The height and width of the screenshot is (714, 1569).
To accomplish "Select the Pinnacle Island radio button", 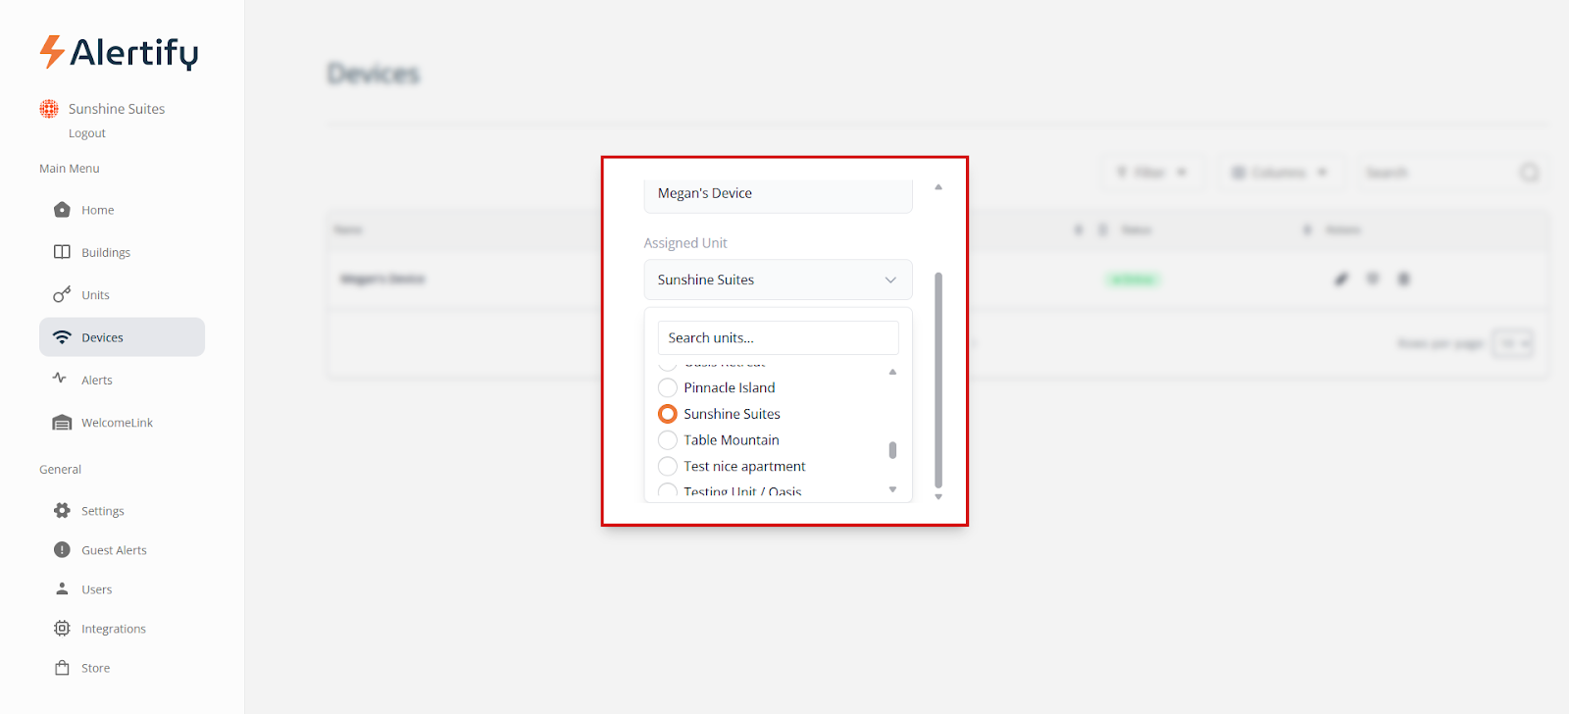I will coord(668,387).
